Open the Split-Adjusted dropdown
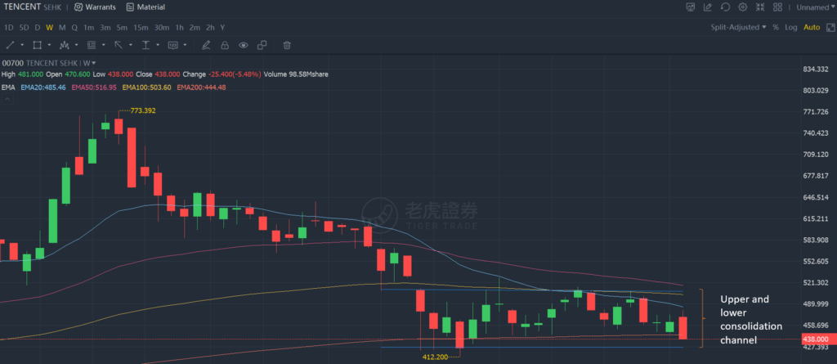 point(738,27)
